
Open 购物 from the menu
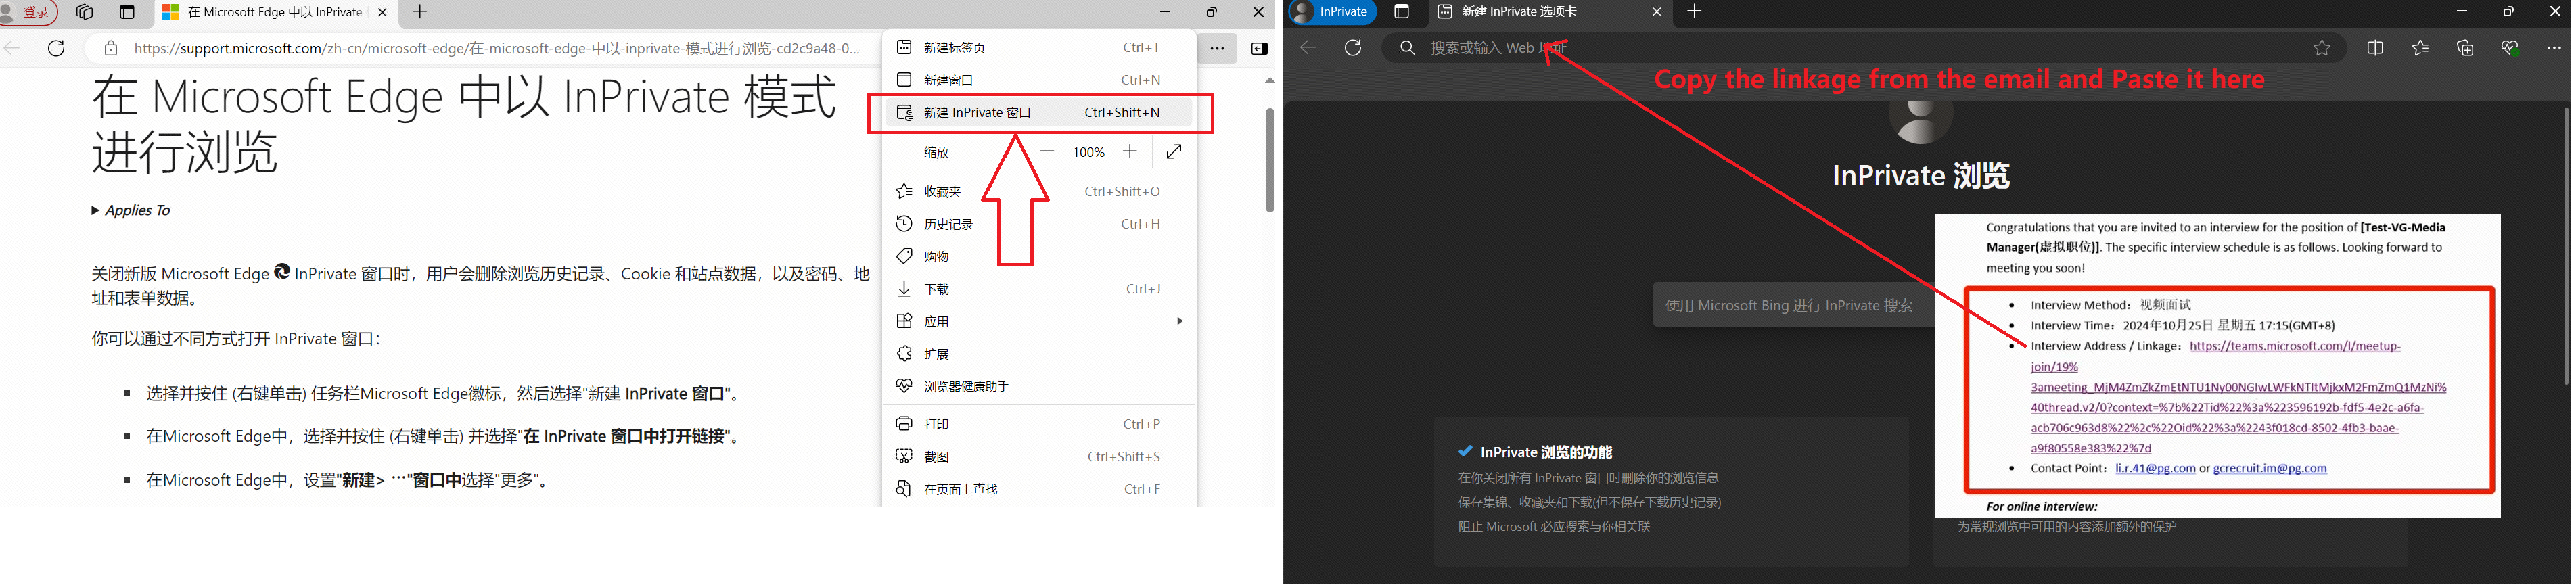point(1040,256)
